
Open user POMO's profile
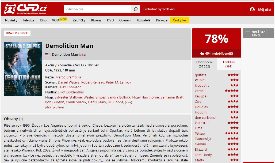coord(200,80)
